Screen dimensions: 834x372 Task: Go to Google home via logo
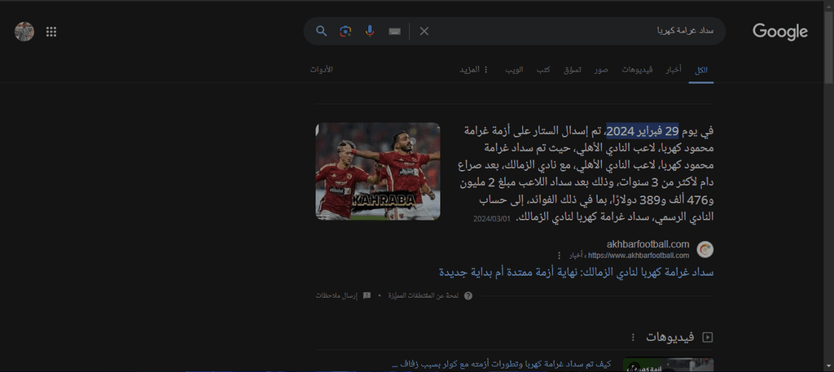(779, 32)
